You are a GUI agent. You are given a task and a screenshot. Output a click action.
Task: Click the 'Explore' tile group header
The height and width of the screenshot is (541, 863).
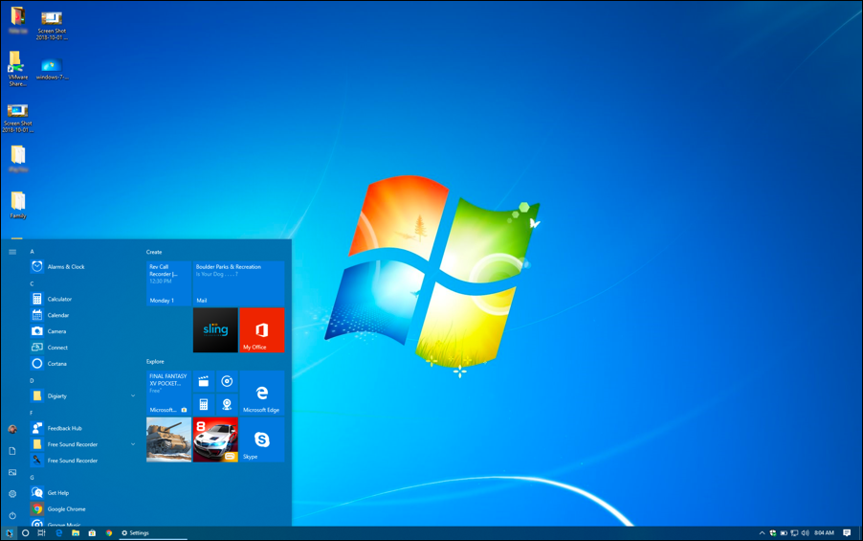coord(155,362)
